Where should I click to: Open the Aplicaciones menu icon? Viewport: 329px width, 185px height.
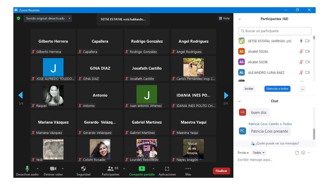pyautogui.click(x=167, y=169)
